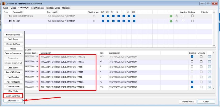Open the Tecidos e Cores tab
The height and width of the screenshot is (107, 220).
click(53, 8)
